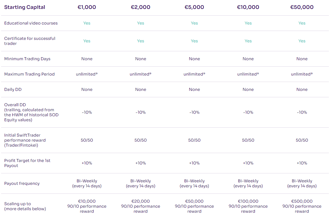This screenshot has width=330, height=218.
Task: Click the €500,000 scaling value
Action: [302, 201]
